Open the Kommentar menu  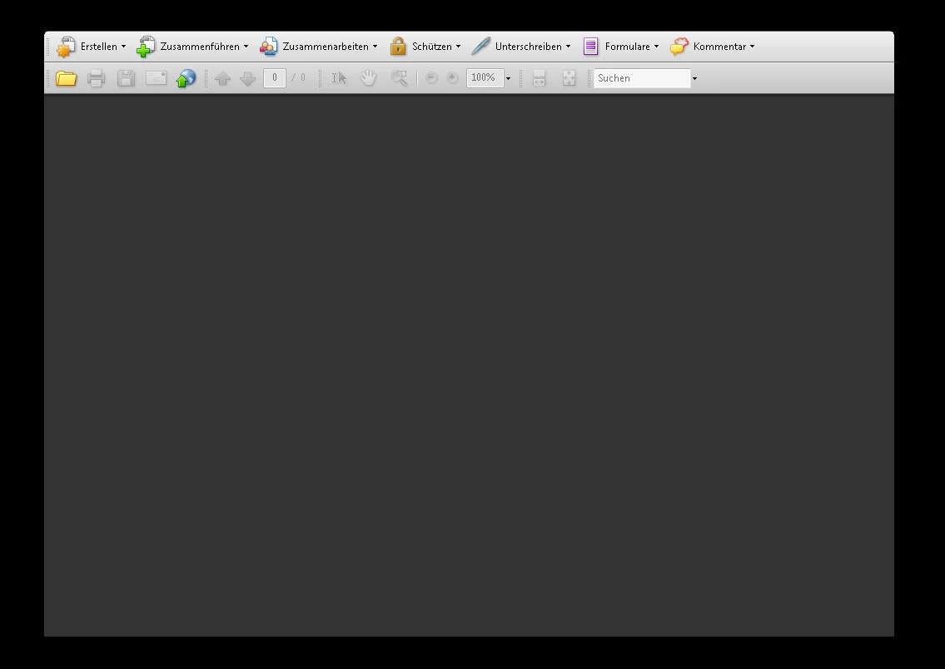coord(713,47)
